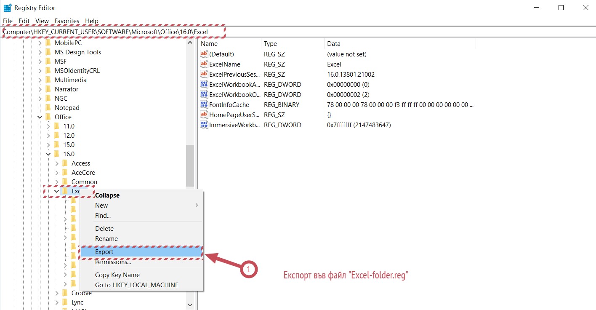The height and width of the screenshot is (310, 596).
Task: Select the FontInfoCache value name
Action: tap(229, 104)
